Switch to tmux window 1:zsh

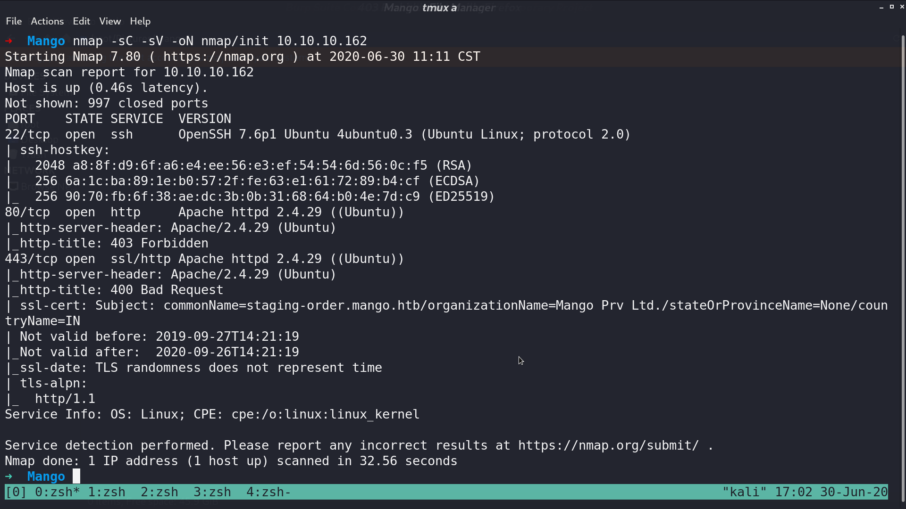tap(107, 492)
